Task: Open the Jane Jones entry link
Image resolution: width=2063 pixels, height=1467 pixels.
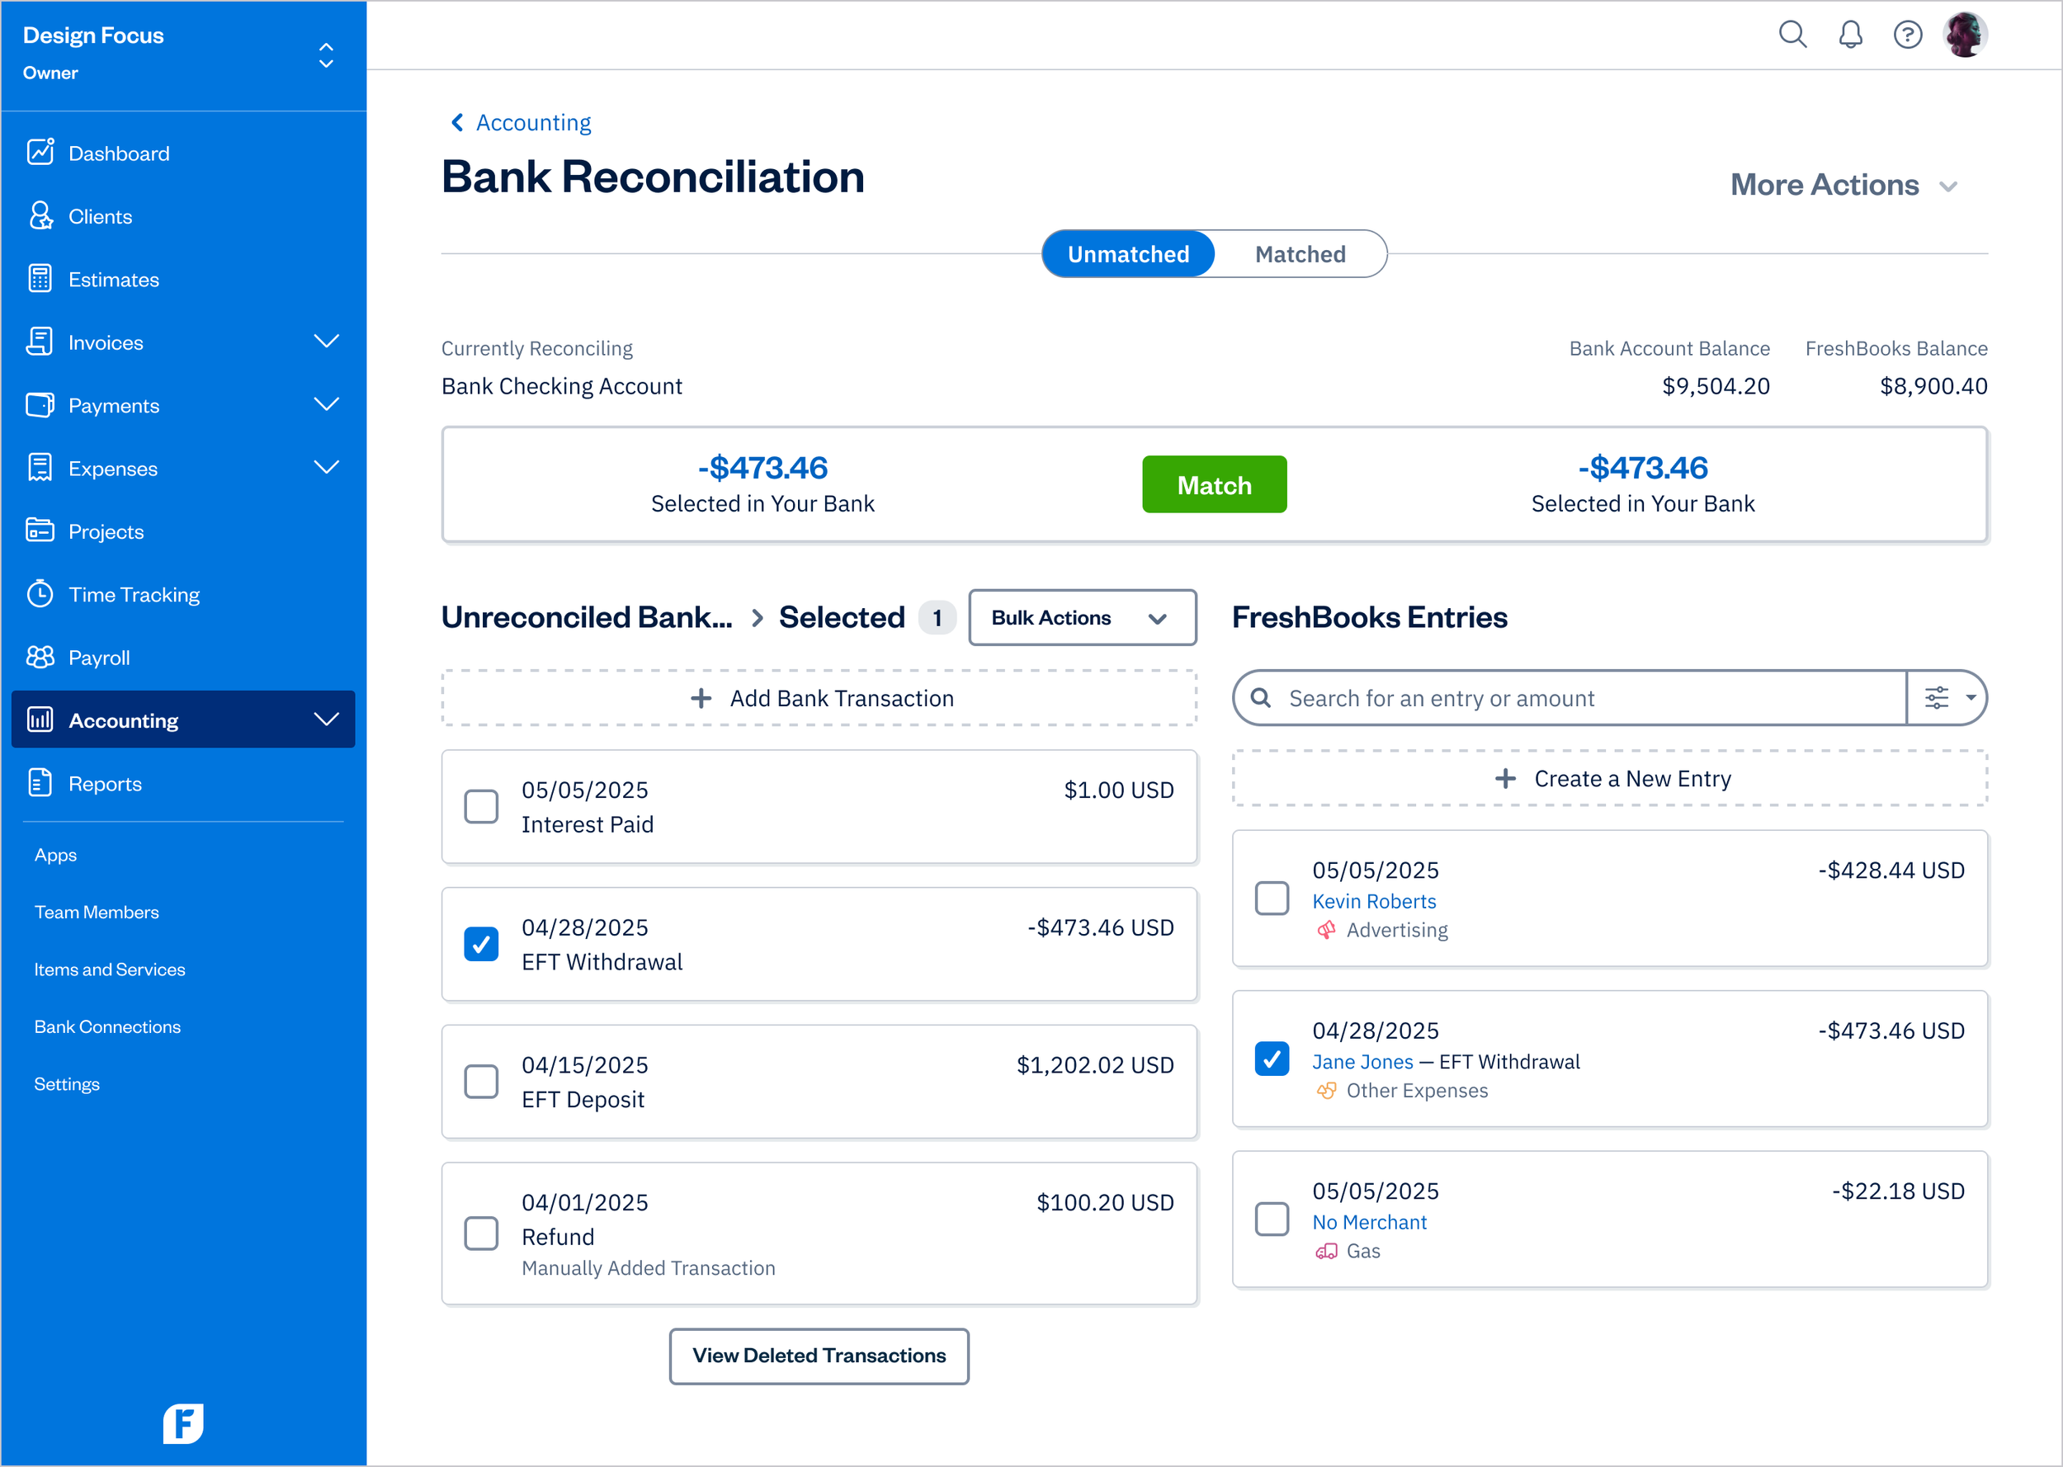Action: (1363, 1061)
